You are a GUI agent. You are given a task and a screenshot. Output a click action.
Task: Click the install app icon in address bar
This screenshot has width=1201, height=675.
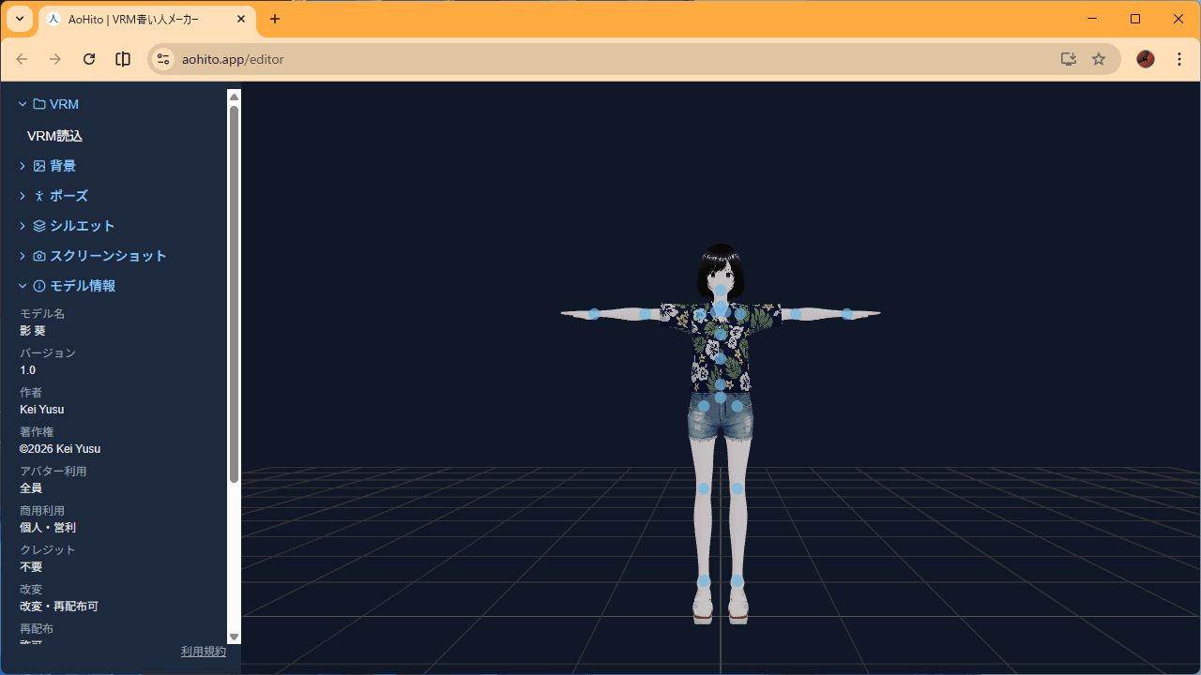tap(1068, 58)
